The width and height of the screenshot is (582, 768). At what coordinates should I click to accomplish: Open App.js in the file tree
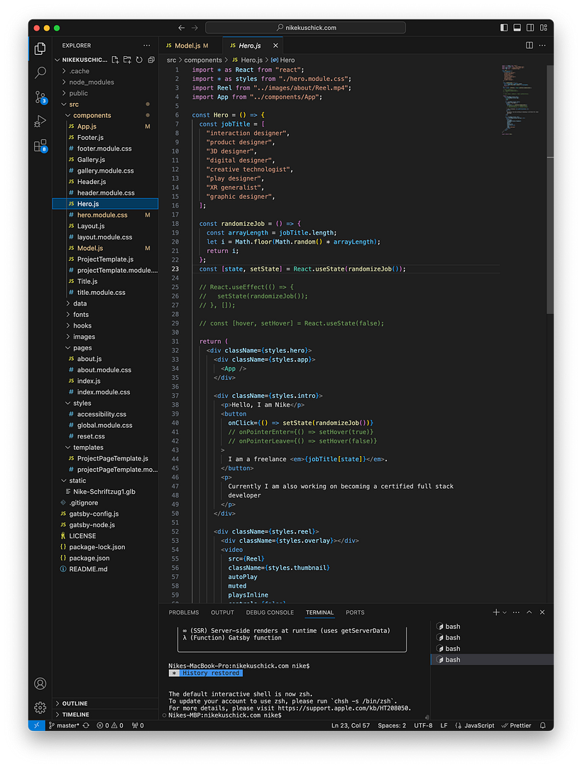click(x=105, y=126)
